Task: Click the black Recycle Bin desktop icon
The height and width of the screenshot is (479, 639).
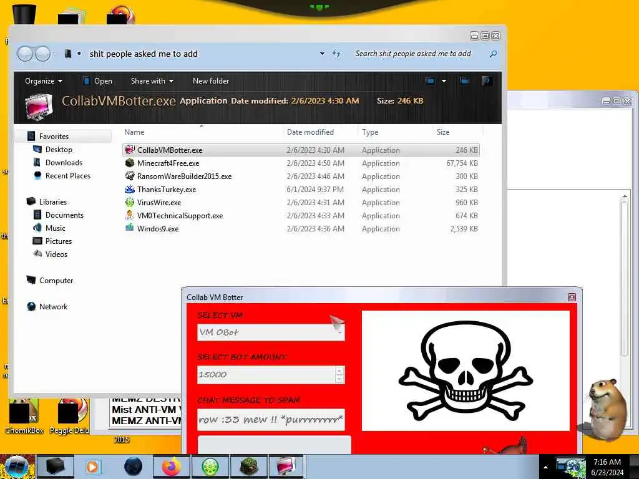Action: (x=24, y=14)
